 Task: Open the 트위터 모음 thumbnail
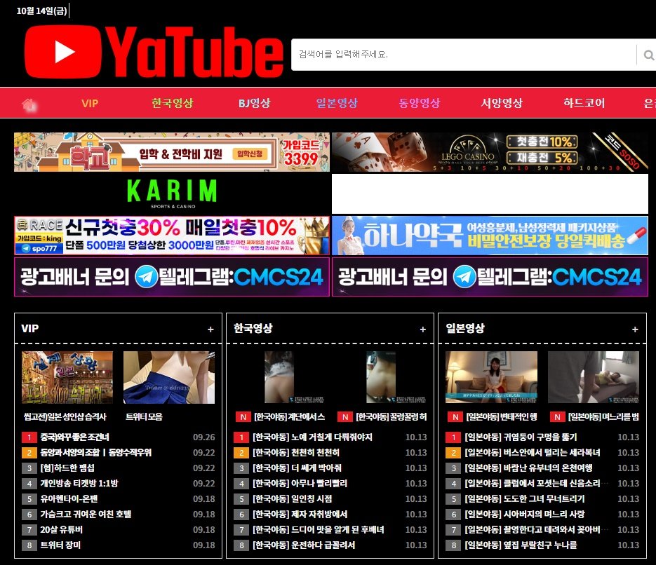tap(169, 377)
